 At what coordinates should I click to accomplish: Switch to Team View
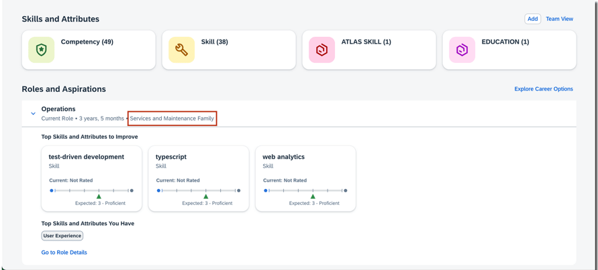(x=559, y=19)
